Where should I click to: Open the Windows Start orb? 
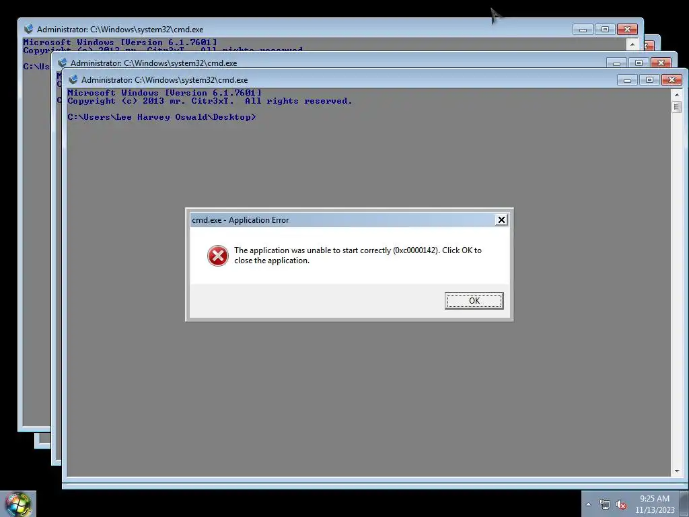pyautogui.click(x=18, y=504)
